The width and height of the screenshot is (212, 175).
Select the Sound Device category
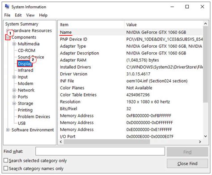(x=31, y=57)
